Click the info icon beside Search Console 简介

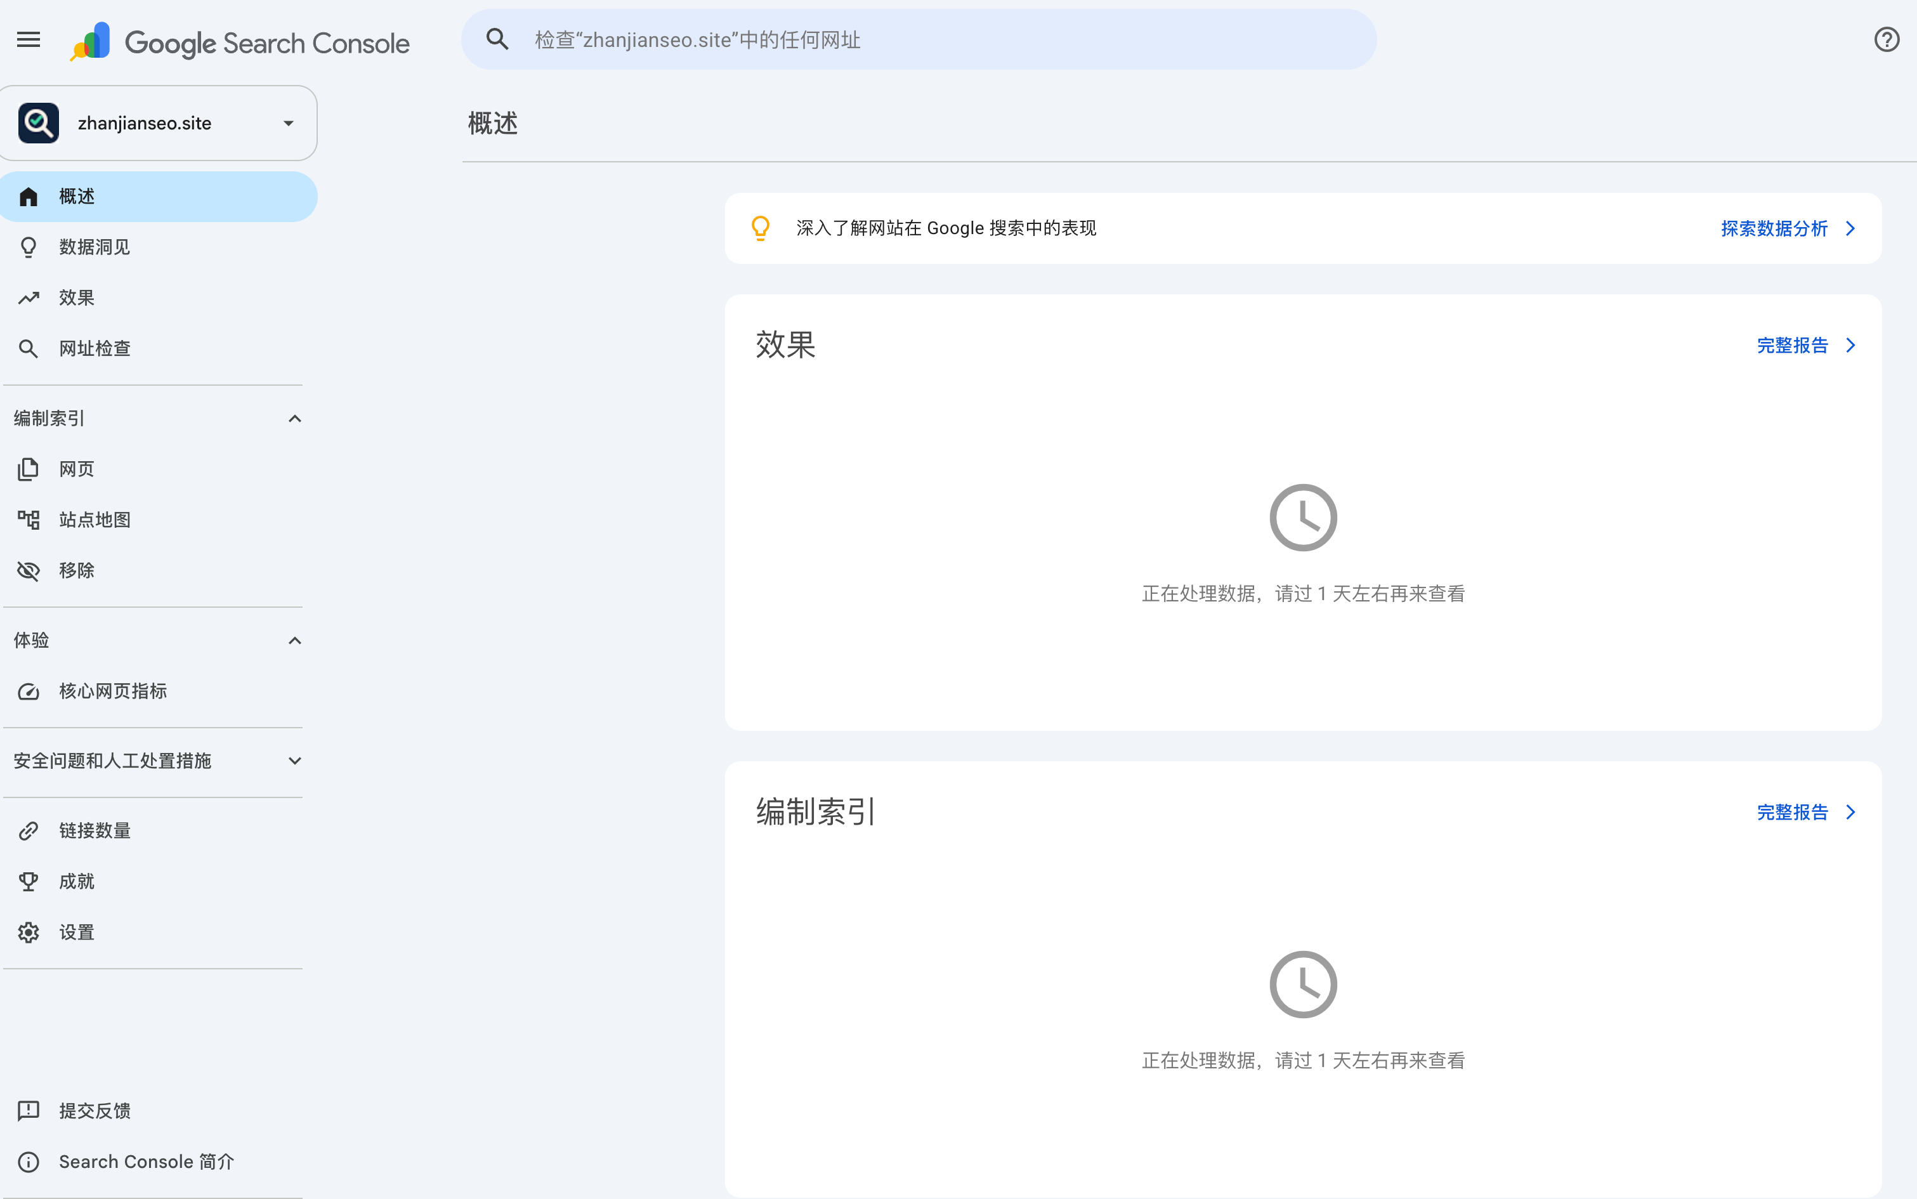coord(29,1162)
